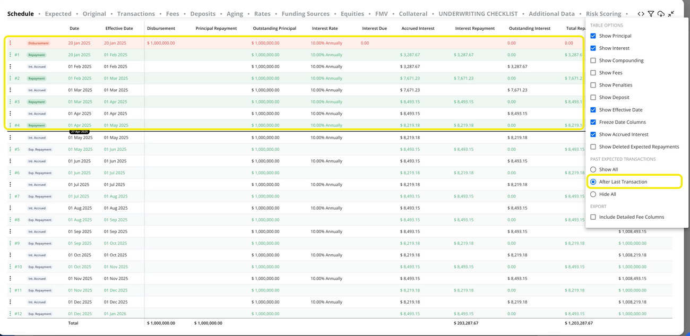Open the three-dot menu on the 01 Mar 2025 Int. Accrued row
Viewport: 690px width, 336px height.
pyautogui.click(x=10, y=90)
